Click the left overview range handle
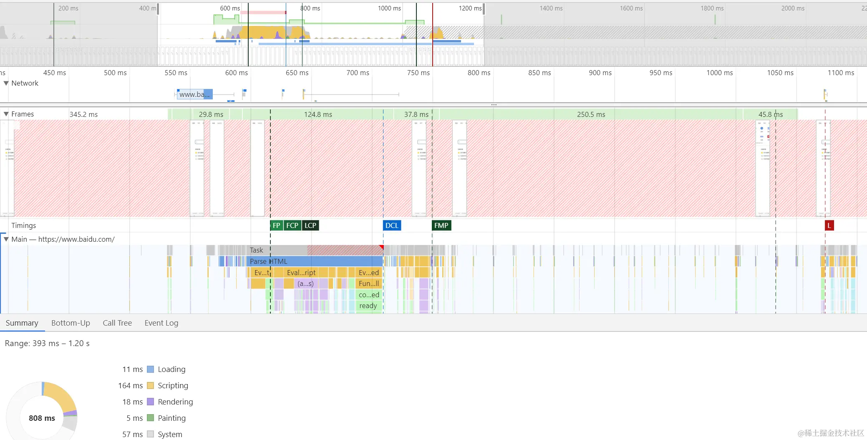867x440 pixels. tap(158, 9)
